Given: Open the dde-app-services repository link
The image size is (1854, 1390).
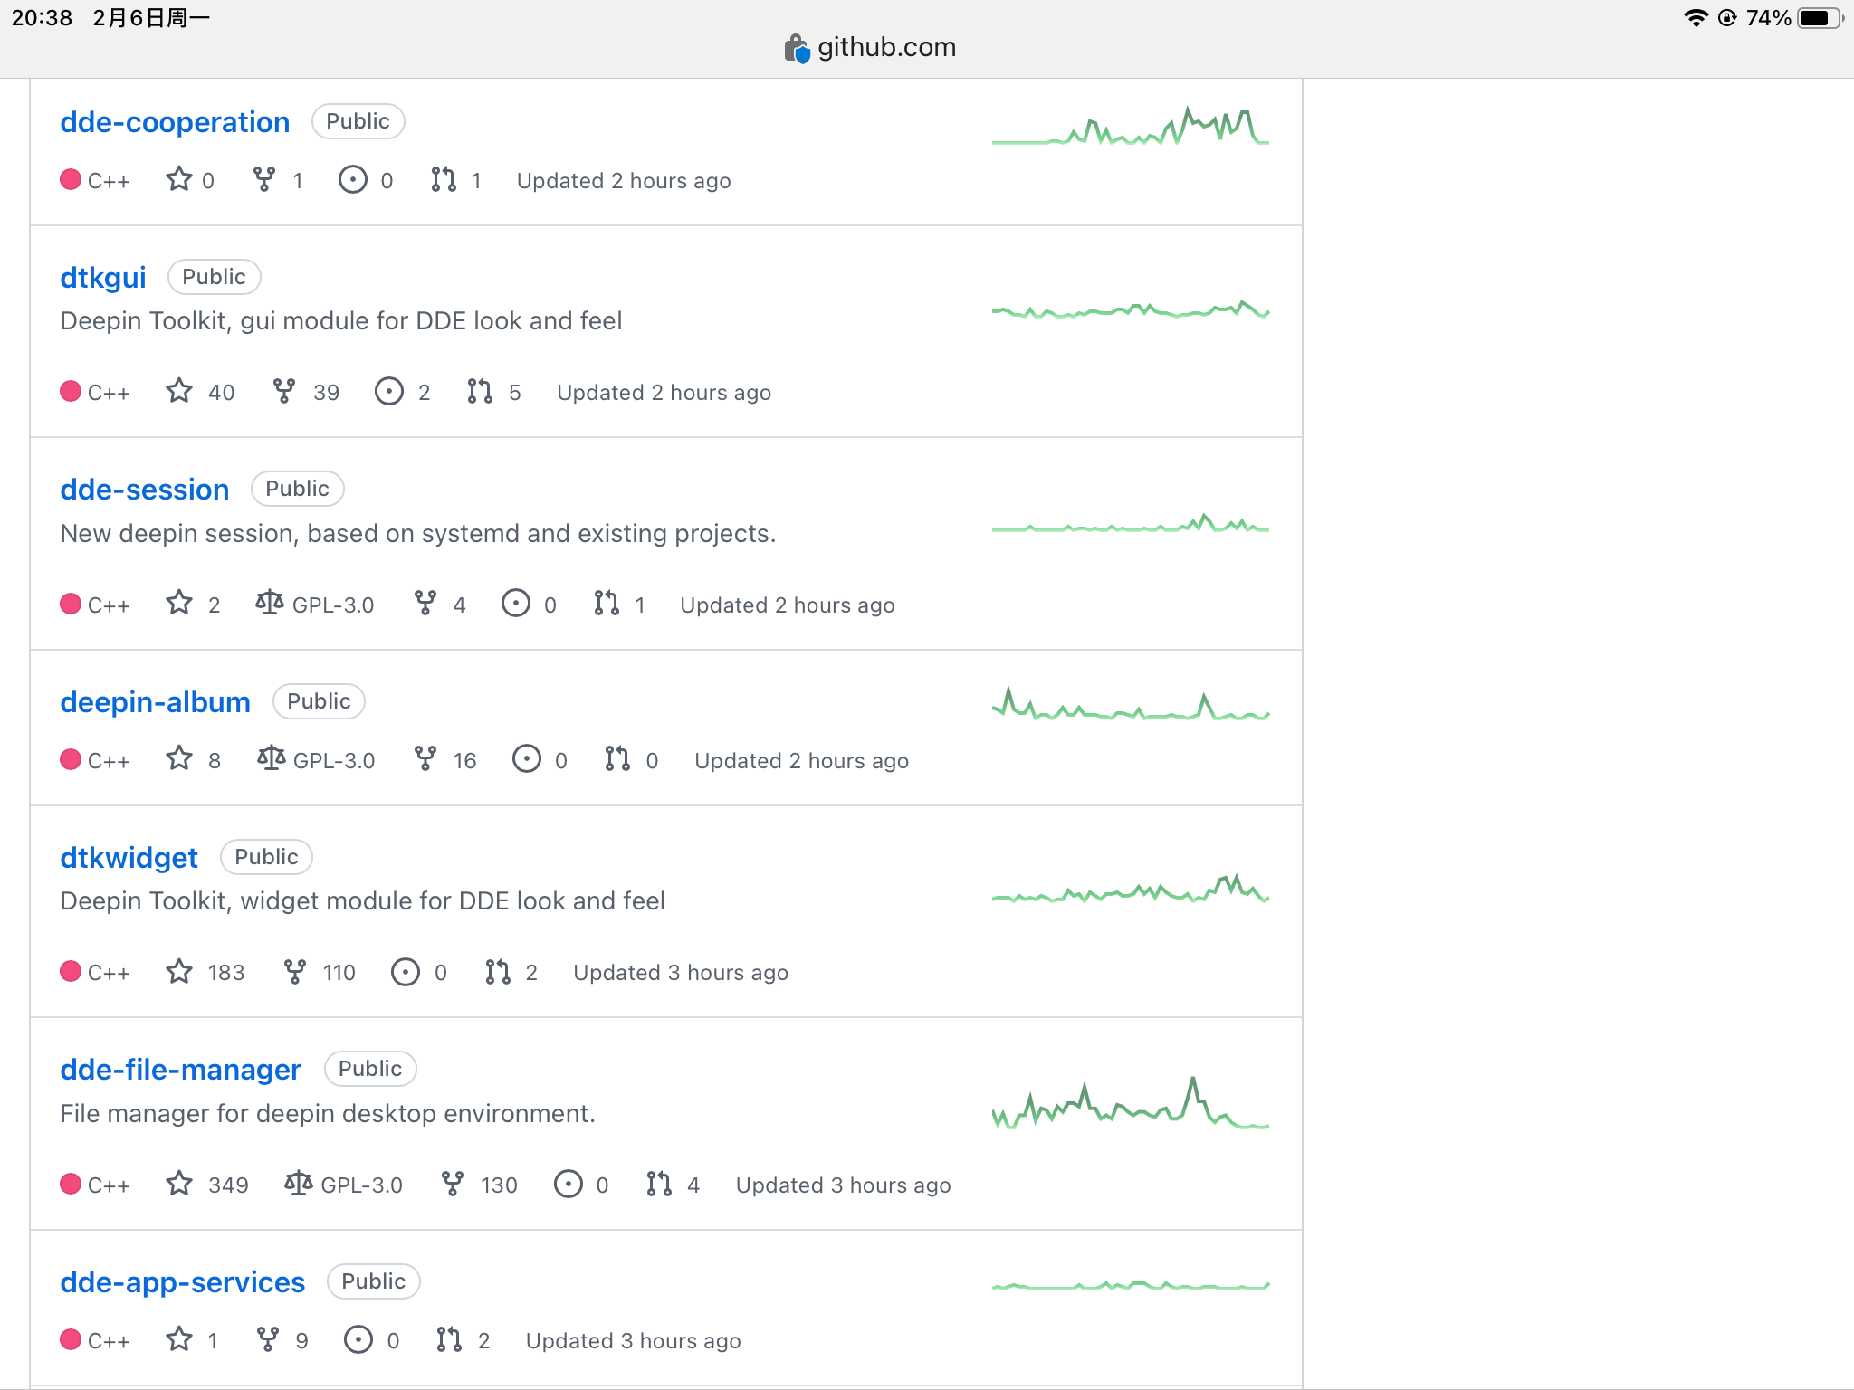Looking at the screenshot, I should (x=182, y=1282).
